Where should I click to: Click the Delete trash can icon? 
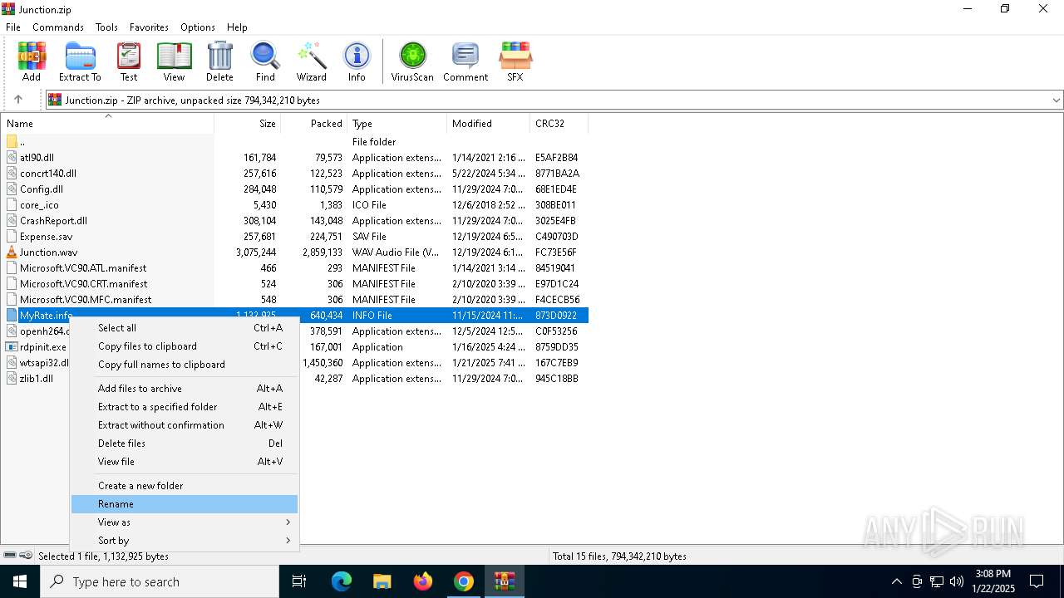(x=219, y=62)
